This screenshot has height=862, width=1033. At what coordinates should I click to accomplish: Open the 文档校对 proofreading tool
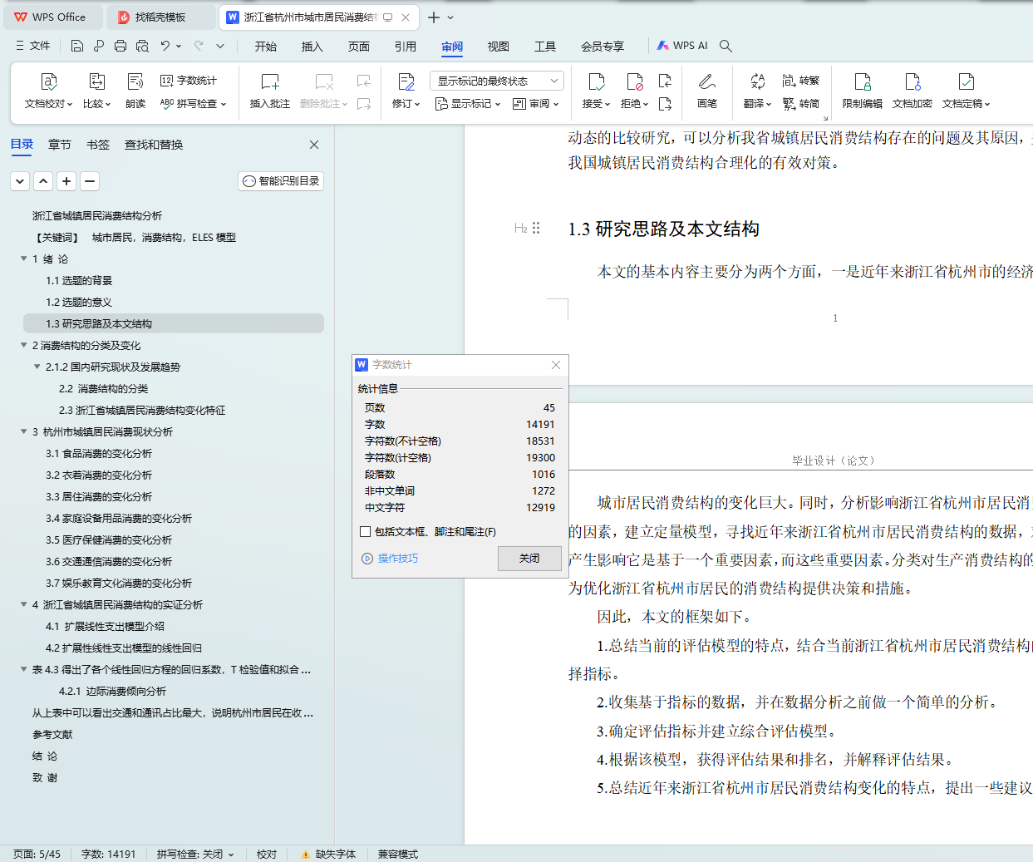pos(49,91)
